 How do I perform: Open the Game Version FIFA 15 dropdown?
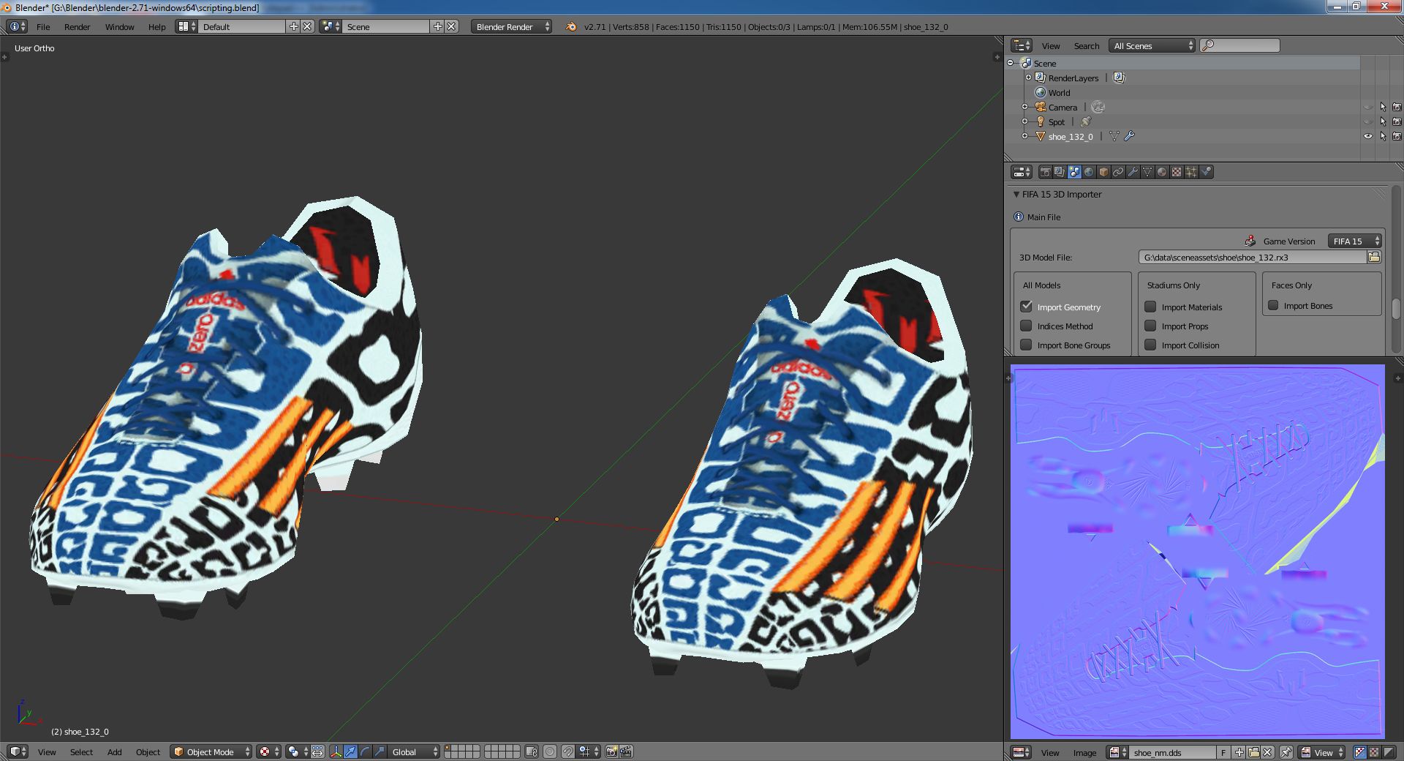tap(1354, 241)
